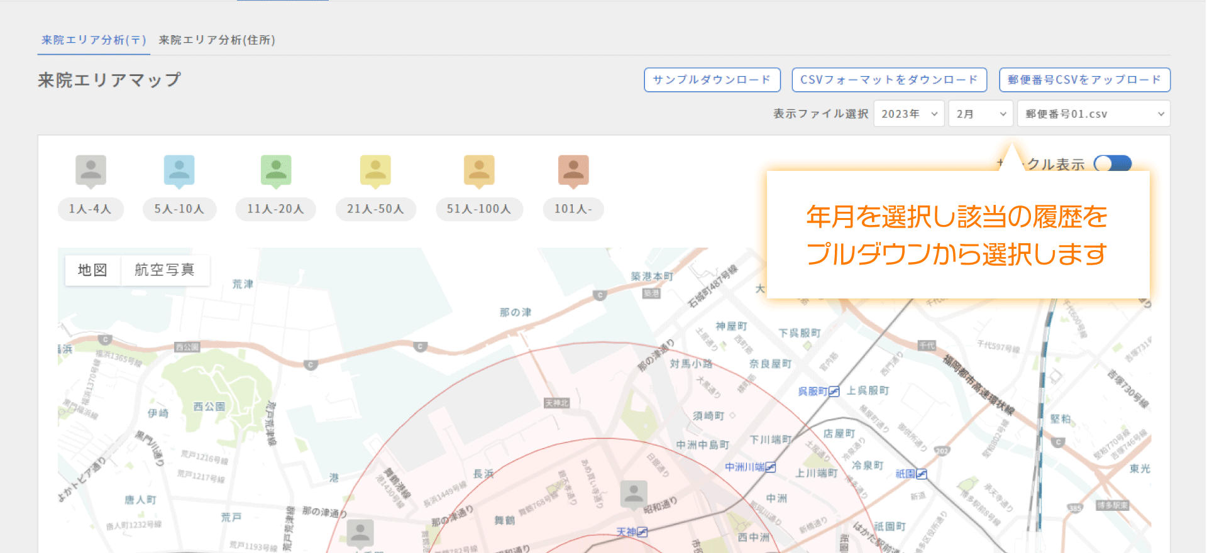The height and width of the screenshot is (553, 1207).
Task: Click the 築港本町 label on map
Action: tap(652, 276)
